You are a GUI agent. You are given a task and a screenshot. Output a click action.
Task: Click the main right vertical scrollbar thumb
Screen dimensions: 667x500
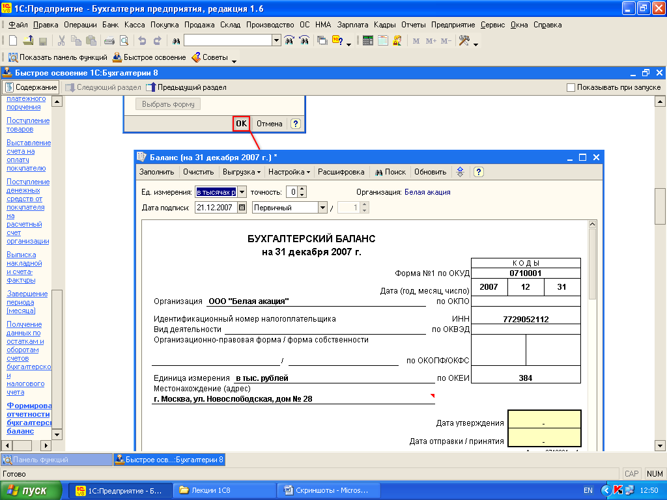(x=660, y=206)
